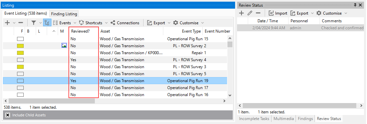The width and height of the screenshot is (367, 124).
Task: Expand the Review Status Customise dropdown arrow
Action: click(346, 13)
